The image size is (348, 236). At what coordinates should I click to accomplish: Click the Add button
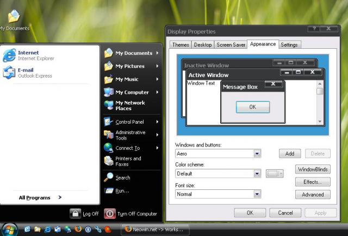290,154
